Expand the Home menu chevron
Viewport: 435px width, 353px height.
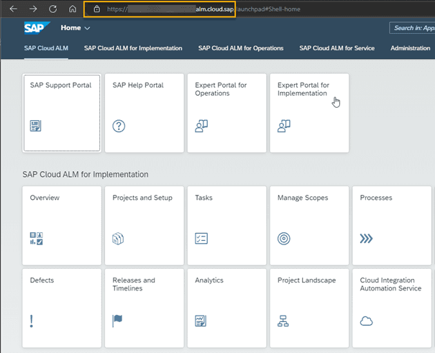tap(87, 28)
